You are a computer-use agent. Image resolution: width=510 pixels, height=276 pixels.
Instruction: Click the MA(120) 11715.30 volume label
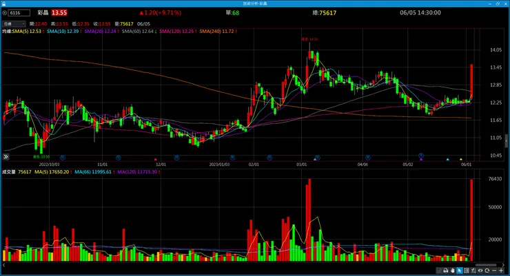137,172
